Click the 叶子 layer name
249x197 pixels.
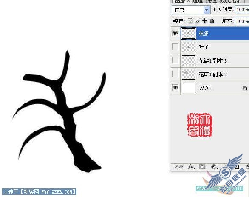(204, 47)
